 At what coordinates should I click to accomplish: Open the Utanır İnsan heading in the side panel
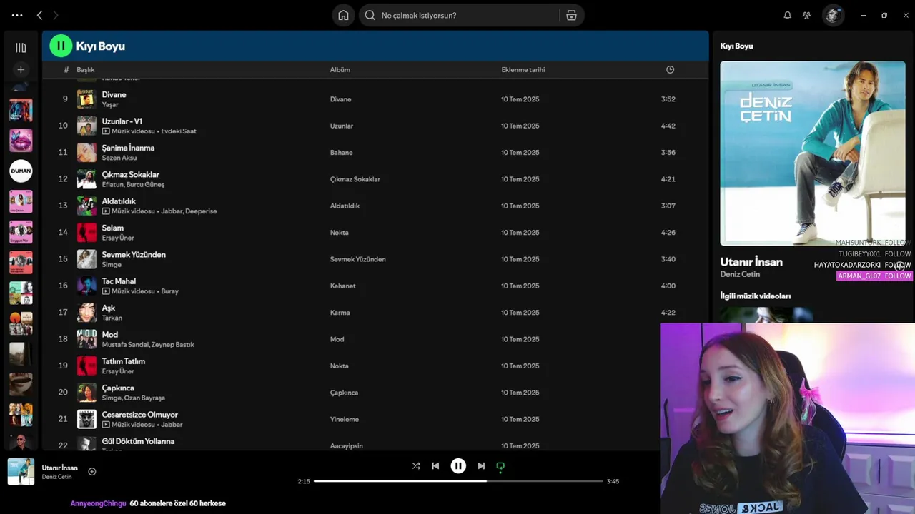[x=751, y=262]
